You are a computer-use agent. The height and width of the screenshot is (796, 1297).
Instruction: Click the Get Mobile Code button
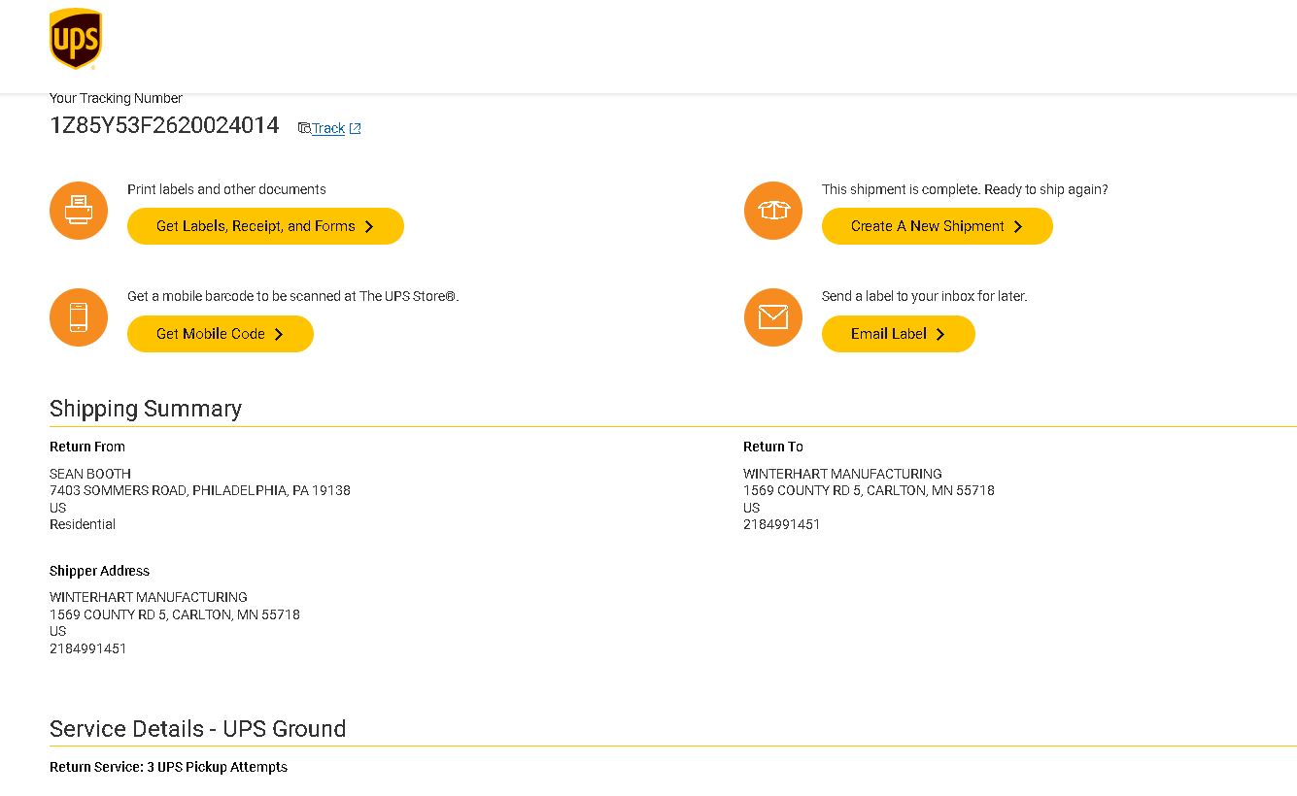coord(221,334)
